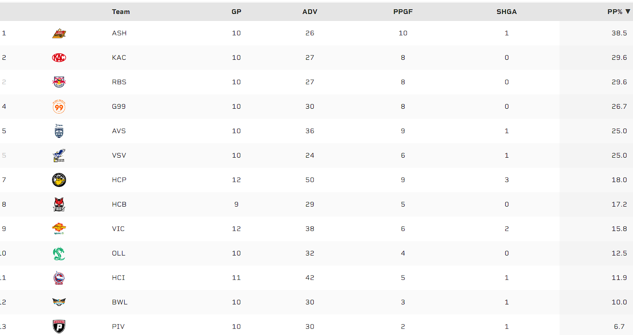Sort table by GP column
The height and width of the screenshot is (335, 633).
coord(236,12)
